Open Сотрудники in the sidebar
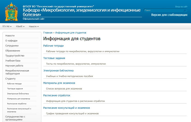This screenshot has width=191, height=122. point(12,45)
